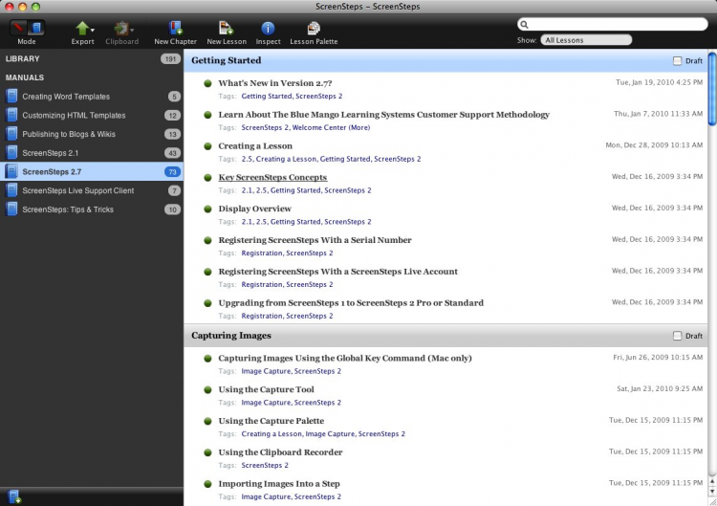717x506 pixels.
Task: Click the add manual icon at sidebar bottom
Action: click(13, 496)
